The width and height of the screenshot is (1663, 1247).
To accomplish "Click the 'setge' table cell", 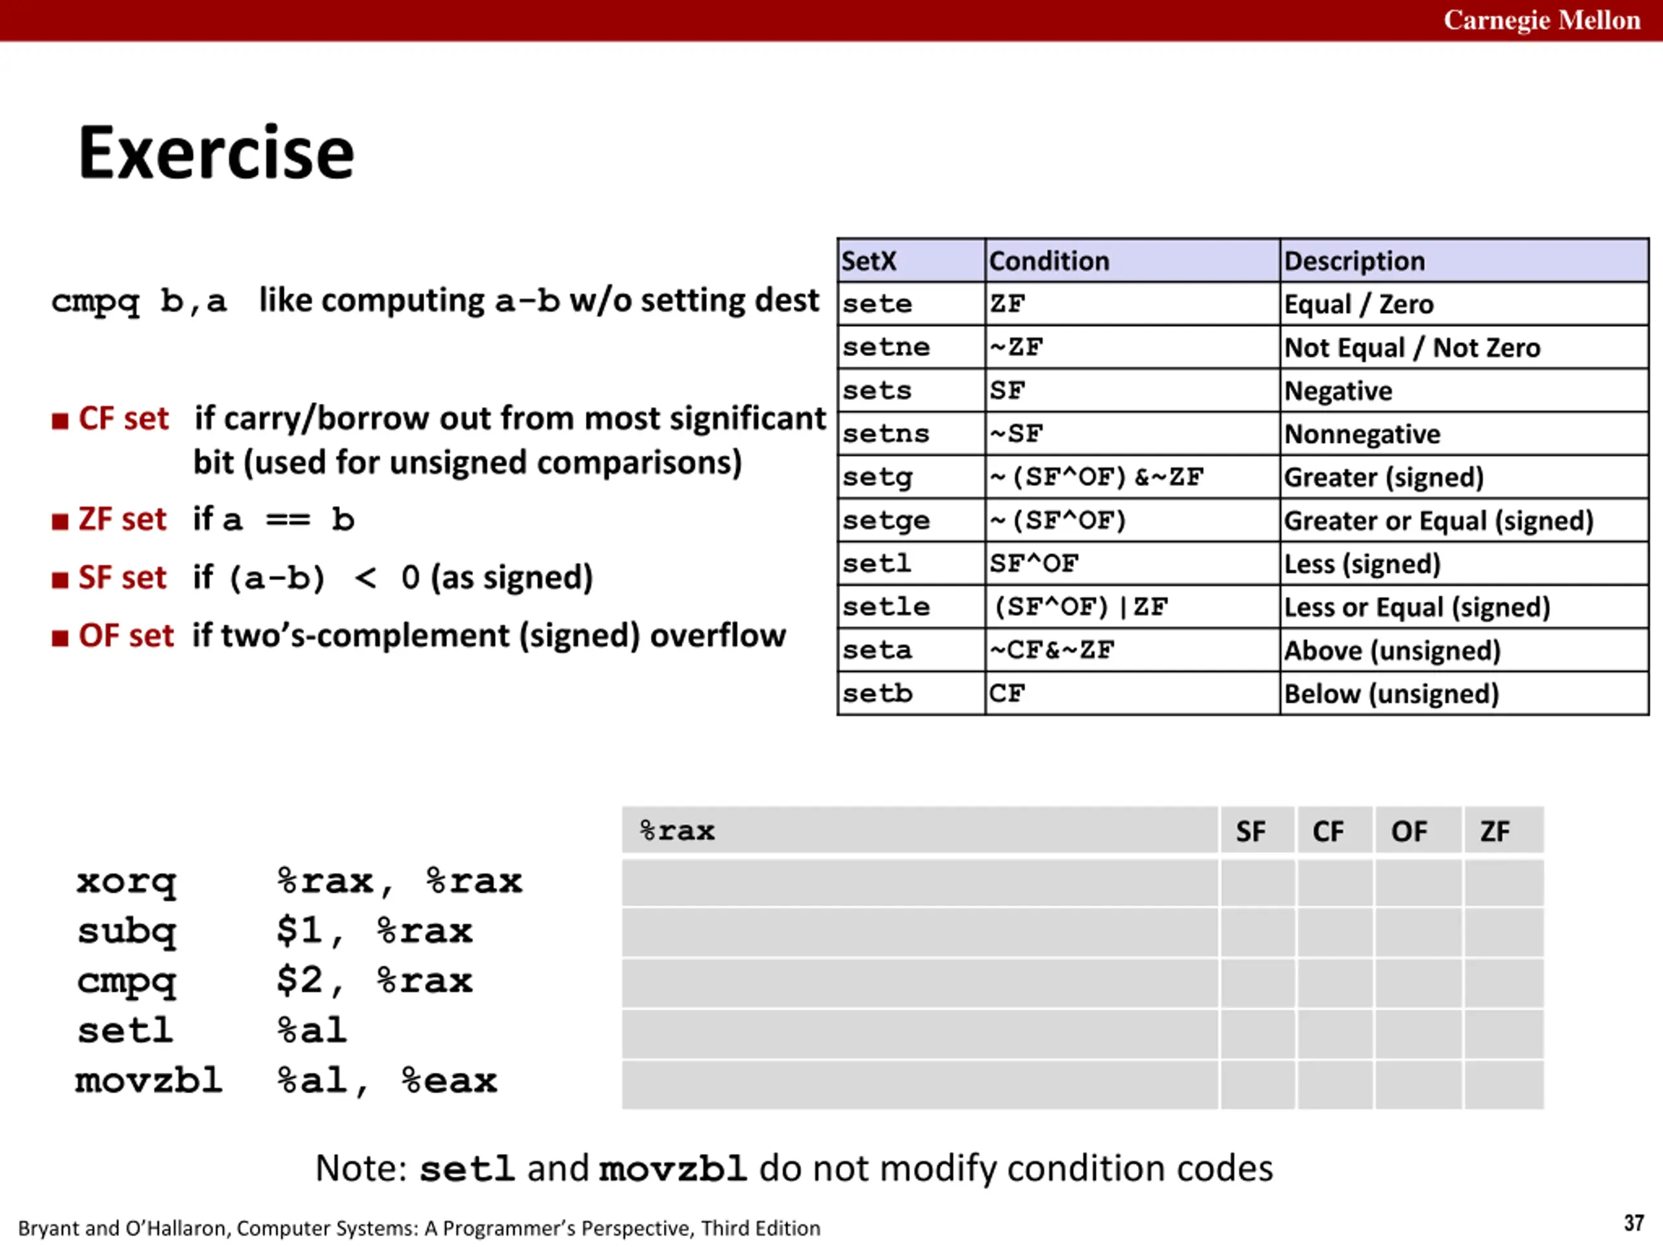I will [x=911, y=520].
